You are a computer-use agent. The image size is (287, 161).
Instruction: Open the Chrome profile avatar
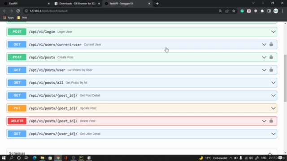pos(276,11)
